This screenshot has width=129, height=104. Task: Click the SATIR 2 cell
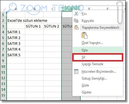click(16, 38)
